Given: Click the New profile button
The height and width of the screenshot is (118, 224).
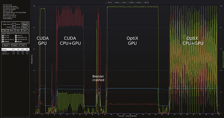Looking at the screenshot, I should (x=5, y=30).
